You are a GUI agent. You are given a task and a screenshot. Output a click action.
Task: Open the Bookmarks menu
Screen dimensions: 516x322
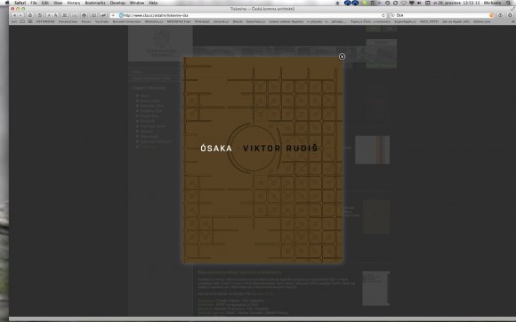[x=95, y=3]
